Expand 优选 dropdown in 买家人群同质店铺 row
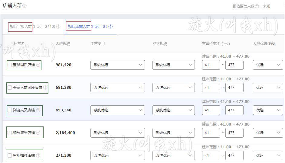The width and height of the screenshot is (285, 163). coord(268,88)
